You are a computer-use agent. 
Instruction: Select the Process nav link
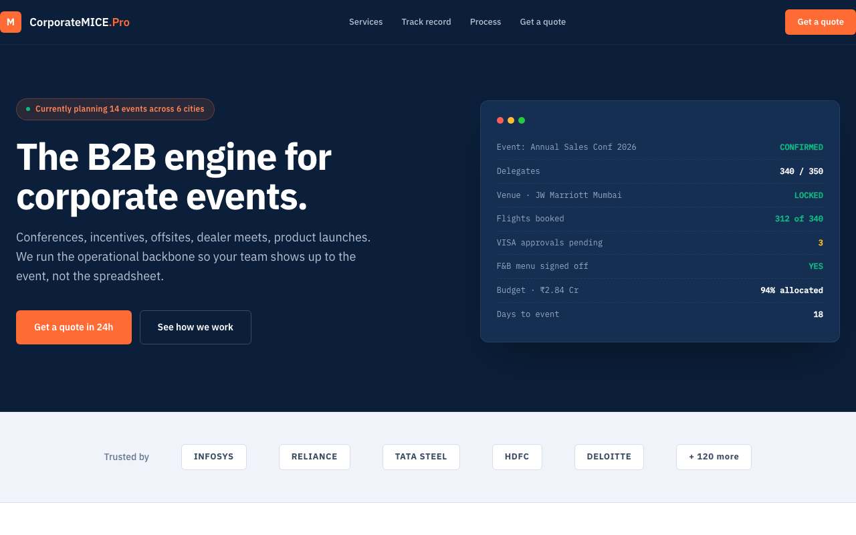tap(486, 22)
